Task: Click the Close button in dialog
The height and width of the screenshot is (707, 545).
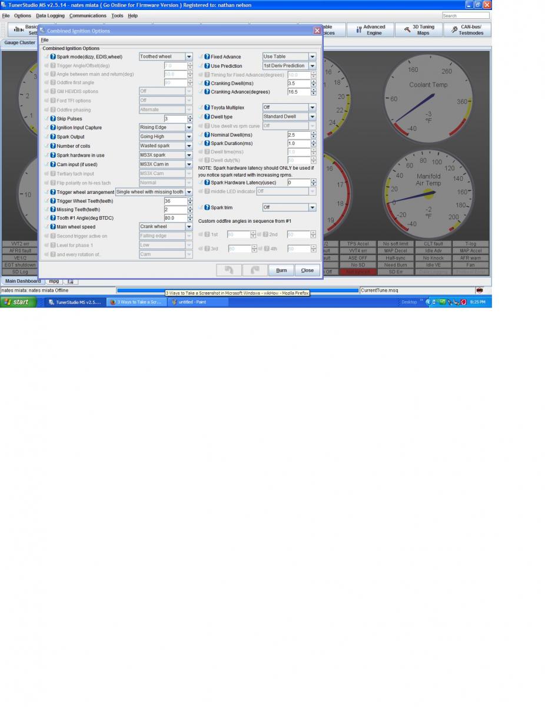Action: (307, 270)
